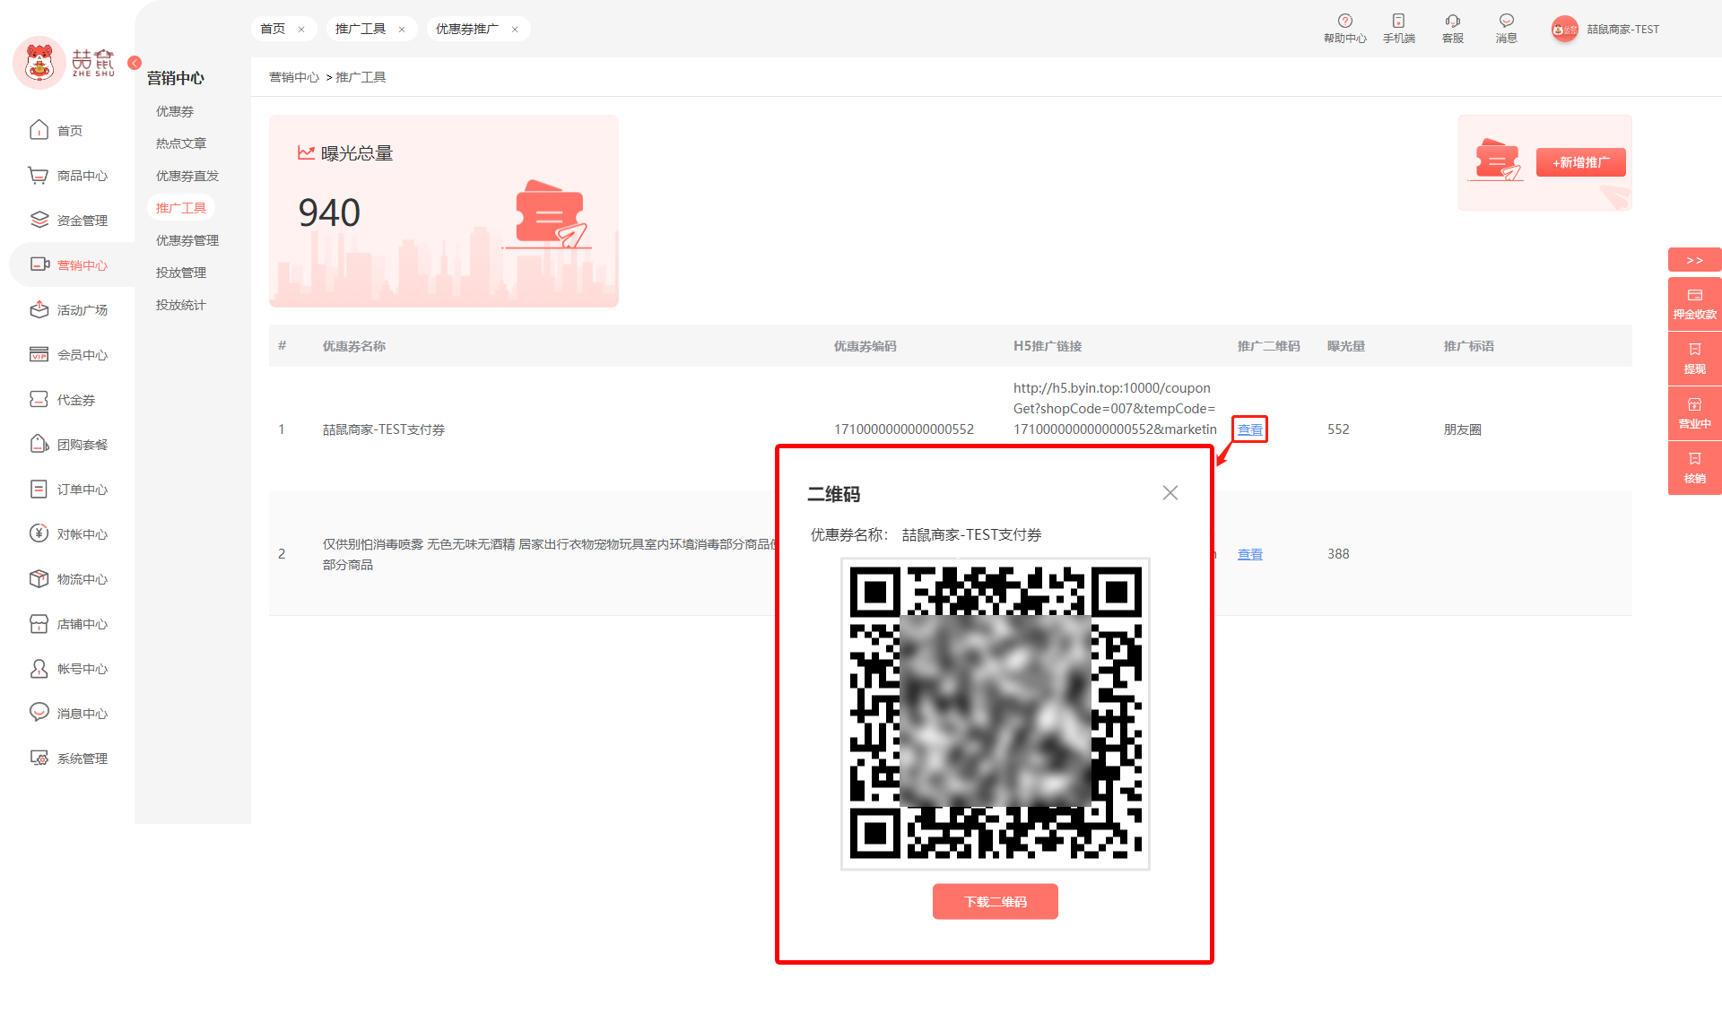The height and width of the screenshot is (1014, 1722).
Task: Select 营销中心 icon in sidebar
Action: click(39, 264)
